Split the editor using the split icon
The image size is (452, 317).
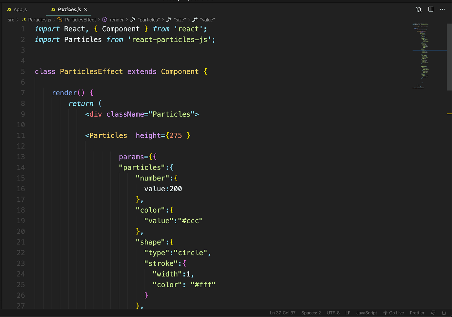431,9
